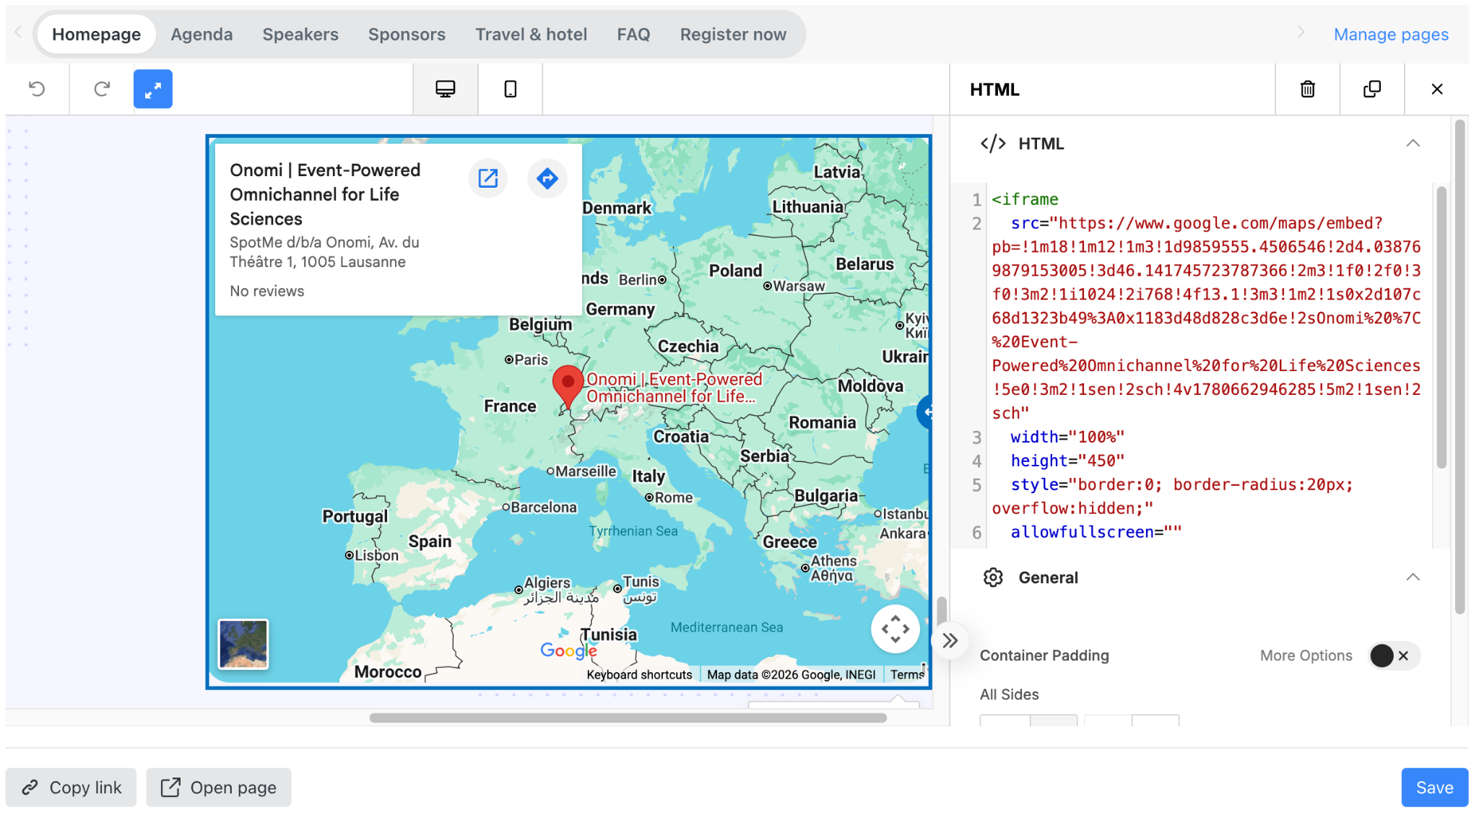This screenshot has width=1479, height=823.
Task: Collapse the side panel with double chevron
Action: [950, 640]
